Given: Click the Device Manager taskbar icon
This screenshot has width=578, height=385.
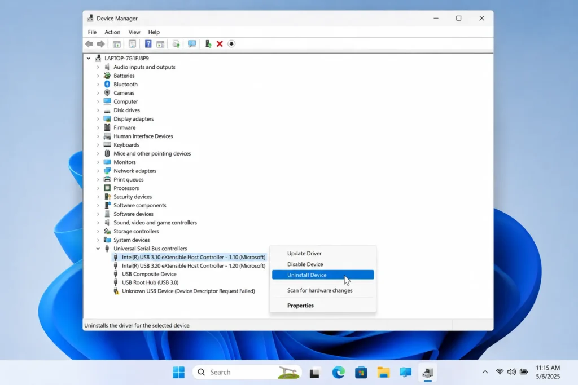Looking at the screenshot, I should pos(428,372).
